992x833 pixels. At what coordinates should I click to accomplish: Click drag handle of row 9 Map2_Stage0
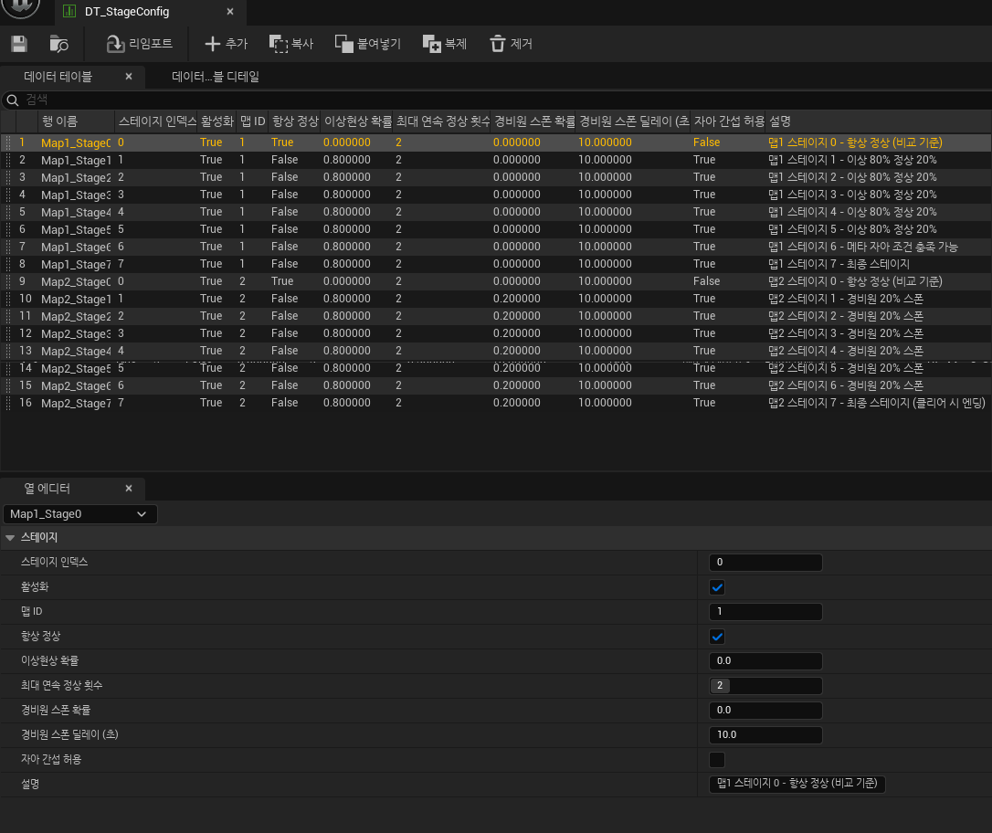coord(8,281)
